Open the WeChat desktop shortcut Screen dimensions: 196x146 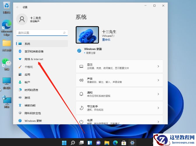tap(7, 64)
